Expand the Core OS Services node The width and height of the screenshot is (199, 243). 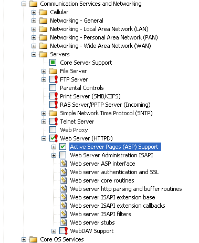(24, 239)
